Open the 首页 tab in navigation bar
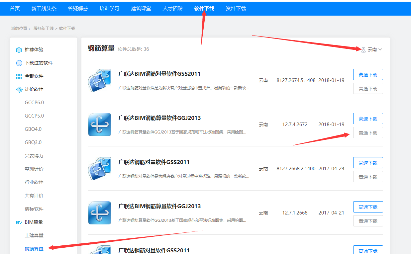 [15, 9]
